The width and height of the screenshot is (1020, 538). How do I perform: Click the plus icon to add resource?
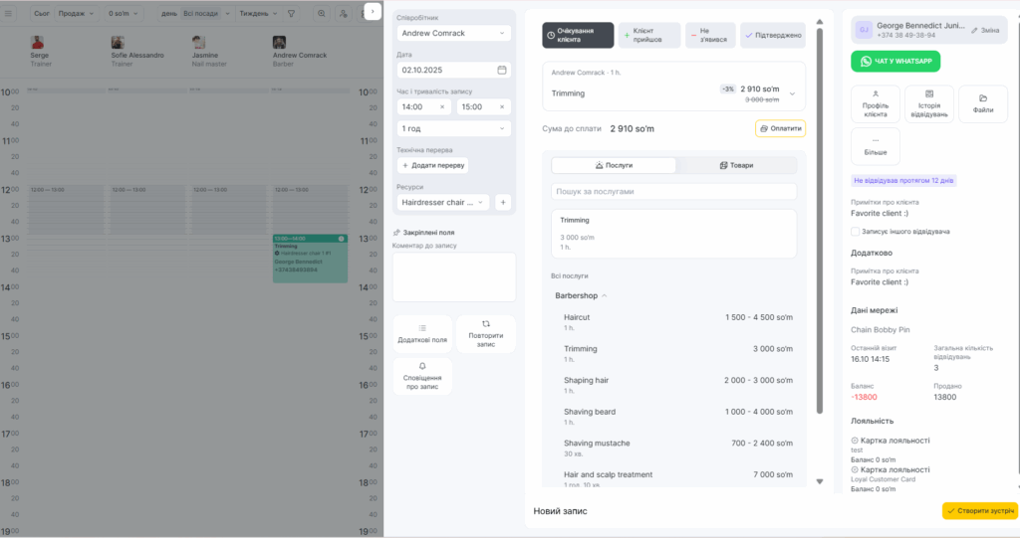[503, 202]
